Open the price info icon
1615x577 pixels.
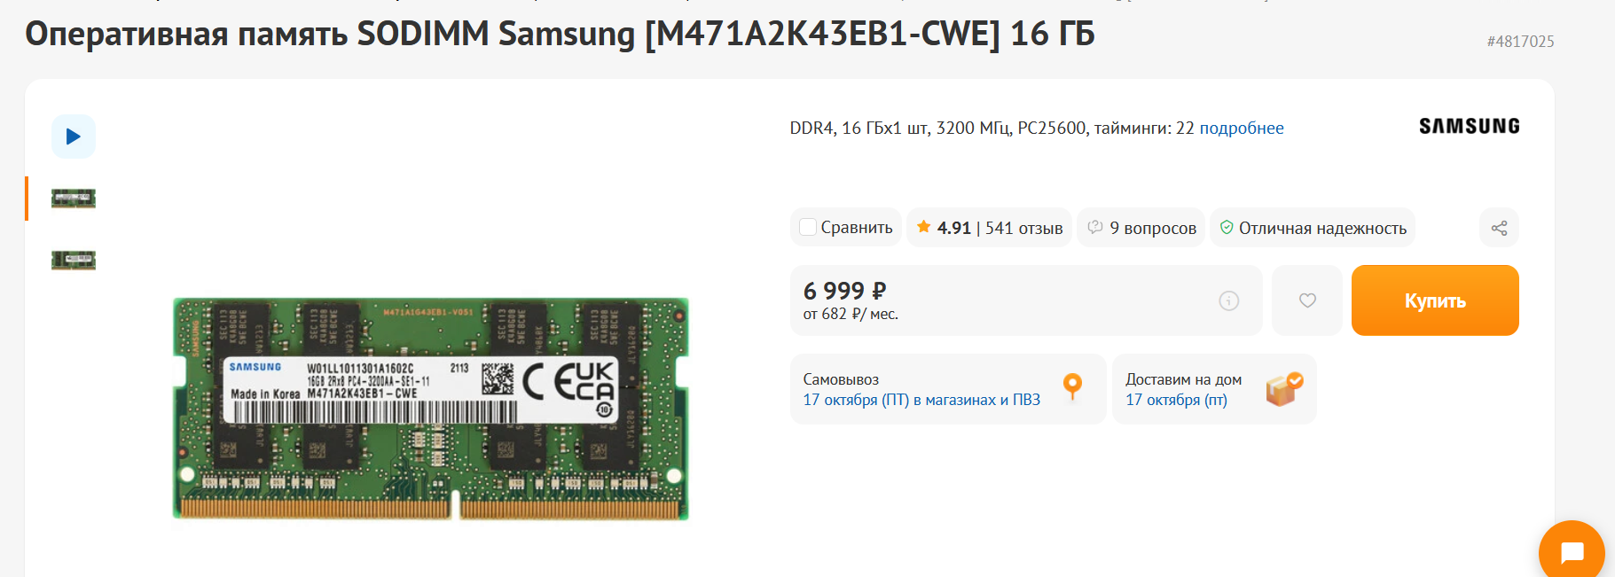click(x=1228, y=301)
